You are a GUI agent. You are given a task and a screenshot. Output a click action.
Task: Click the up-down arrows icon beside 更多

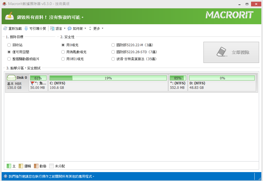coord(90,28)
